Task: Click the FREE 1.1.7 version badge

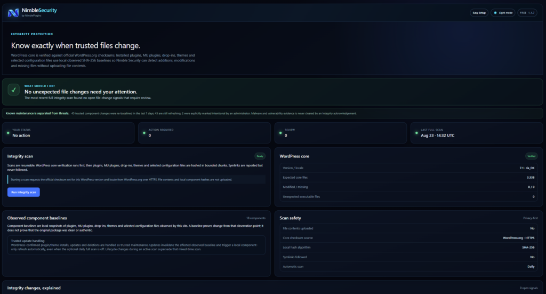Action: click(527, 13)
